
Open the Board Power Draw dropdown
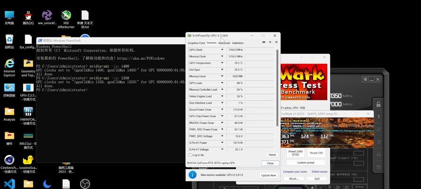pyautogui.click(x=222, y=110)
